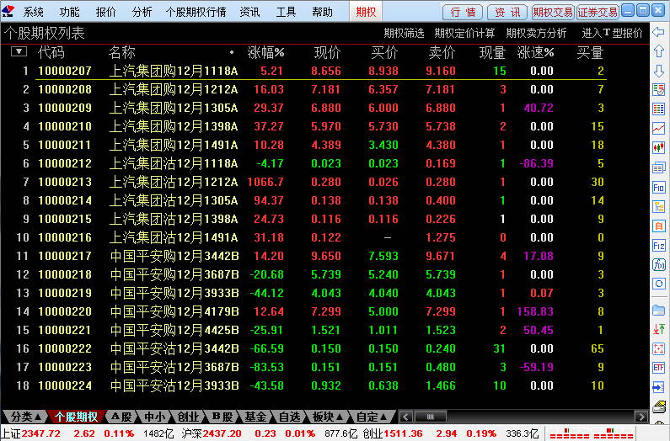Click the down arrow icon in sidebar
This screenshot has height=441, width=670.
coord(659,72)
